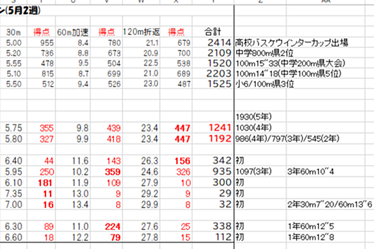Select the score cell 815
The image size is (374, 249).
[x=47, y=74]
